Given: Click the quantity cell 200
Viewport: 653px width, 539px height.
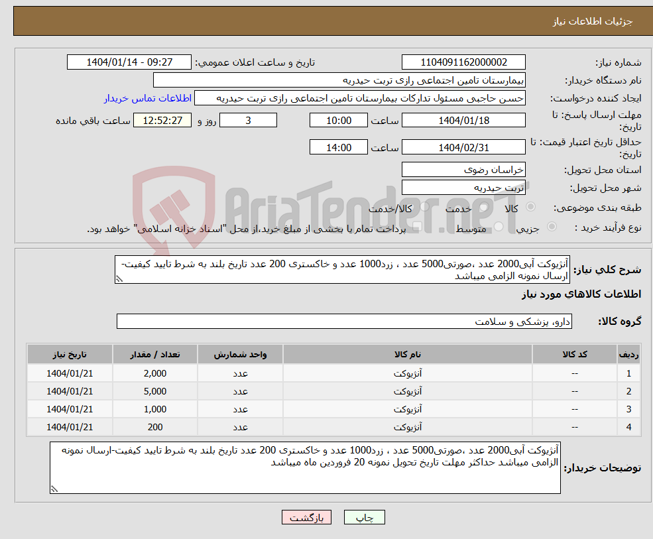Looking at the screenshot, I should 155,427.
